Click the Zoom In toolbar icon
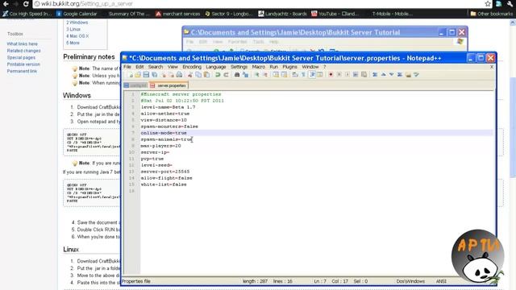Viewport: 516px width, 290px height. (257, 75)
